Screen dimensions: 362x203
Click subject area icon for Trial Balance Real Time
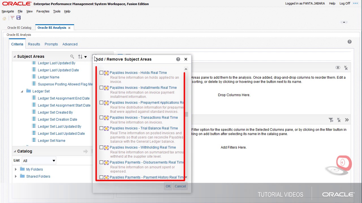tap(106, 128)
